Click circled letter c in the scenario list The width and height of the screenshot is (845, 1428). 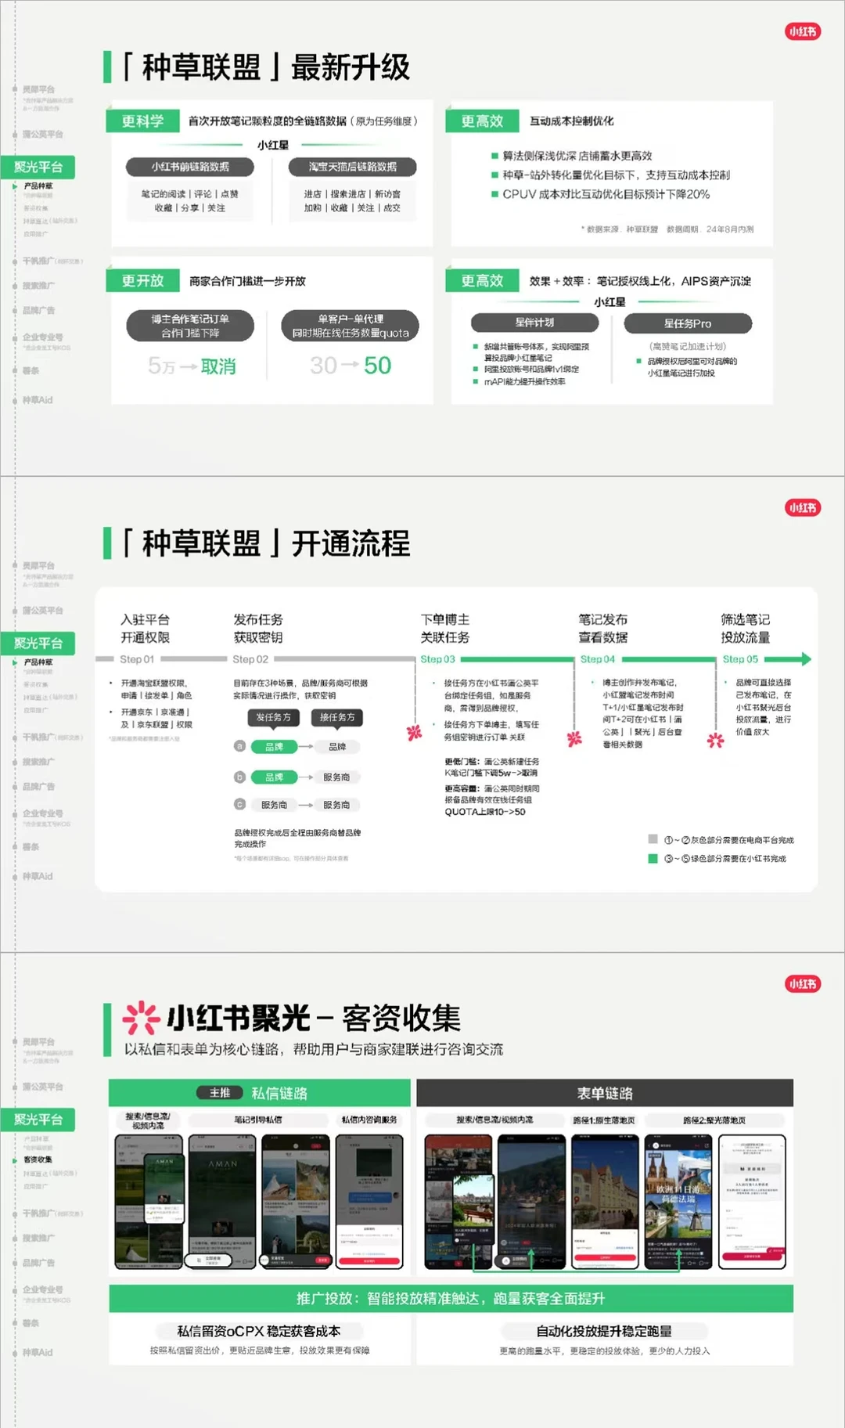[x=240, y=804]
